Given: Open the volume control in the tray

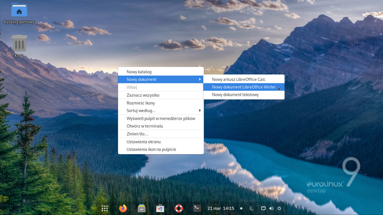Looking at the screenshot, I should click(271, 208).
